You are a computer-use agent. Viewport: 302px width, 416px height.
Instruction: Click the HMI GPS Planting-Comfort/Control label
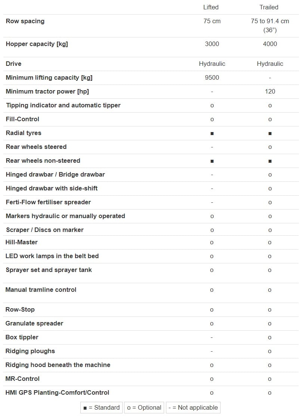(57, 393)
